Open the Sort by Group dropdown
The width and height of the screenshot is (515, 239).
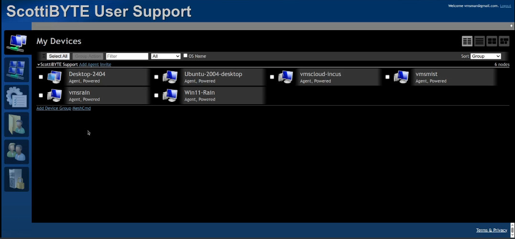click(x=485, y=56)
